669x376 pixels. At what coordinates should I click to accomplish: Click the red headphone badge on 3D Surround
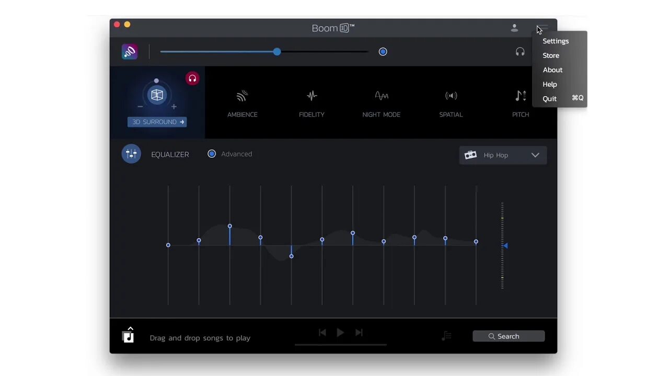[x=192, y=79]
